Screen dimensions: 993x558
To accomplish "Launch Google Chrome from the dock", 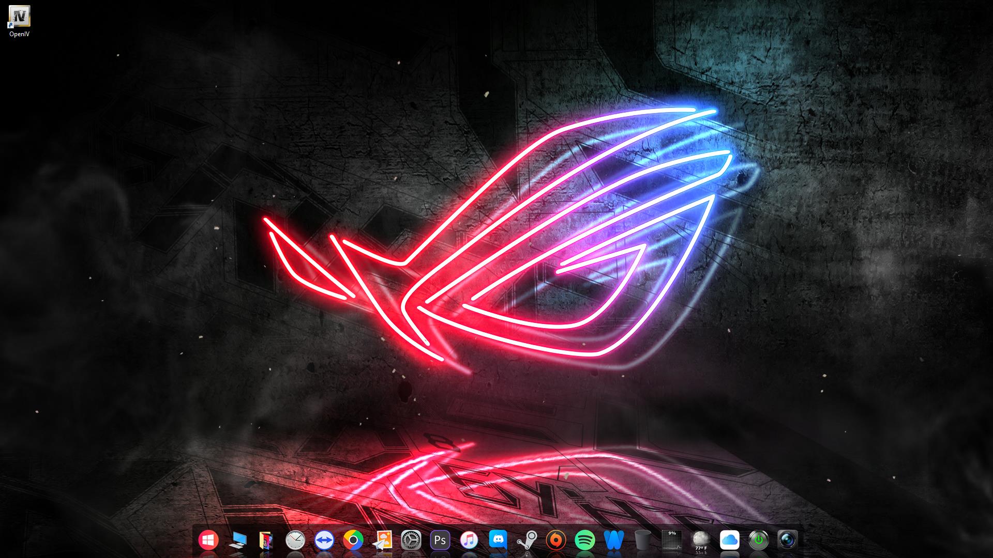I will pyautogui.click(x=353, y=540).
